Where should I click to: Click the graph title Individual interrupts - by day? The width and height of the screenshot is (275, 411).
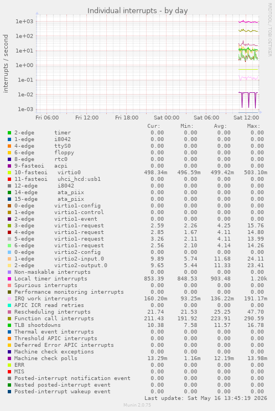137,11
